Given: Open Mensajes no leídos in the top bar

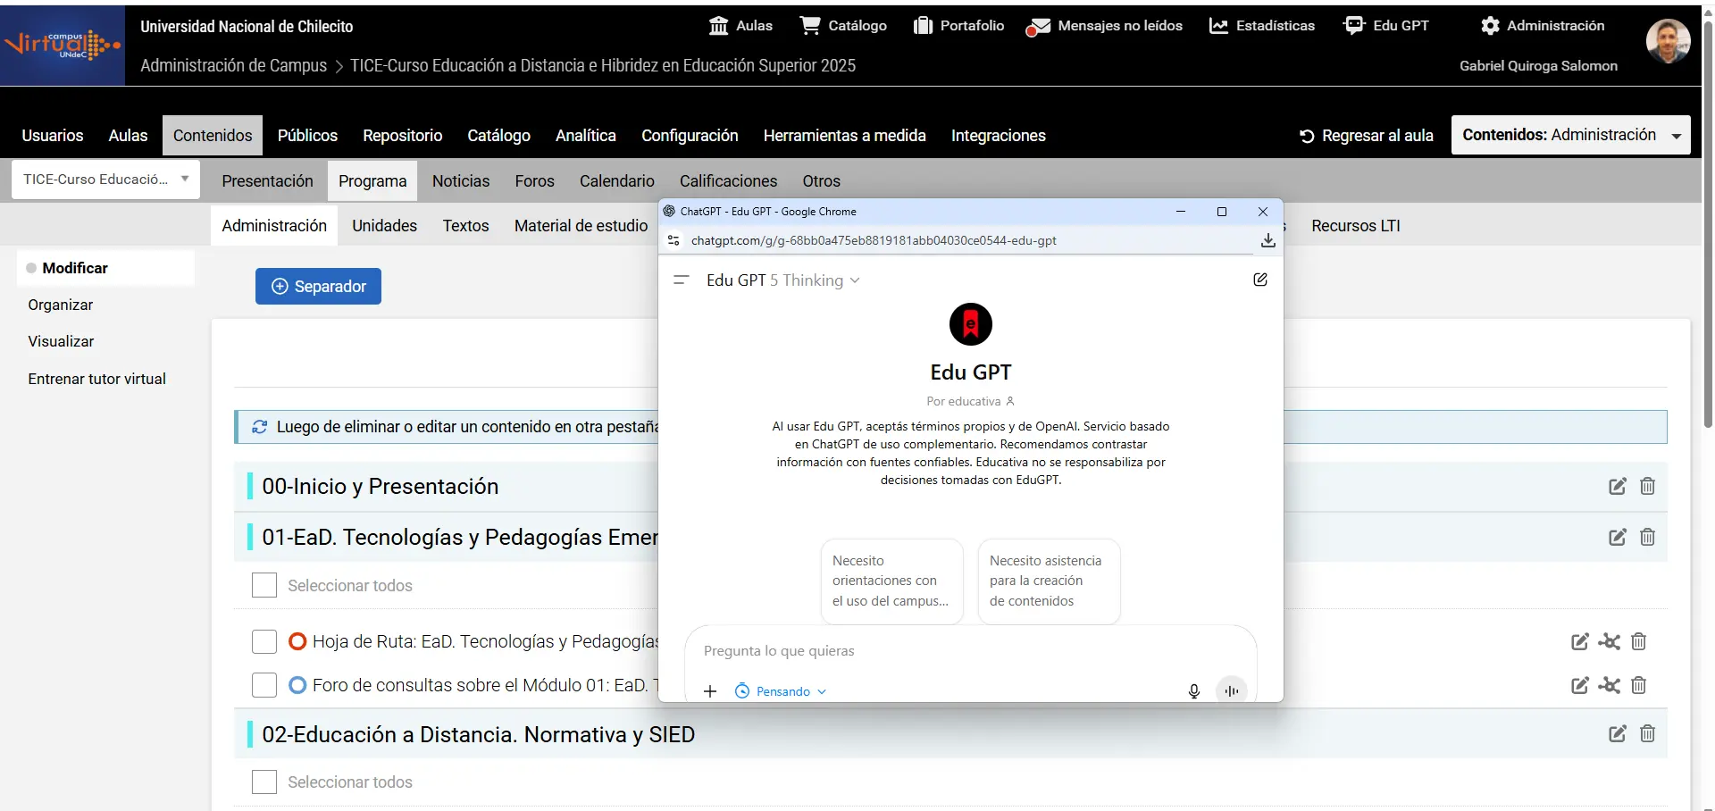Looking at the screenshot, I should click(x=1104, y=26).
